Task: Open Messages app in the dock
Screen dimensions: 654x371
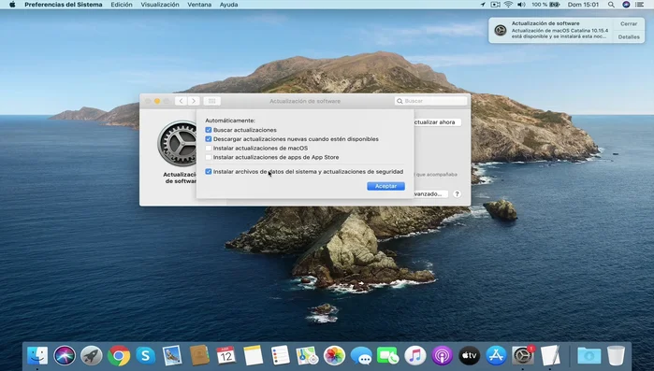Action: pyautogui.click(x=361, y=356)
